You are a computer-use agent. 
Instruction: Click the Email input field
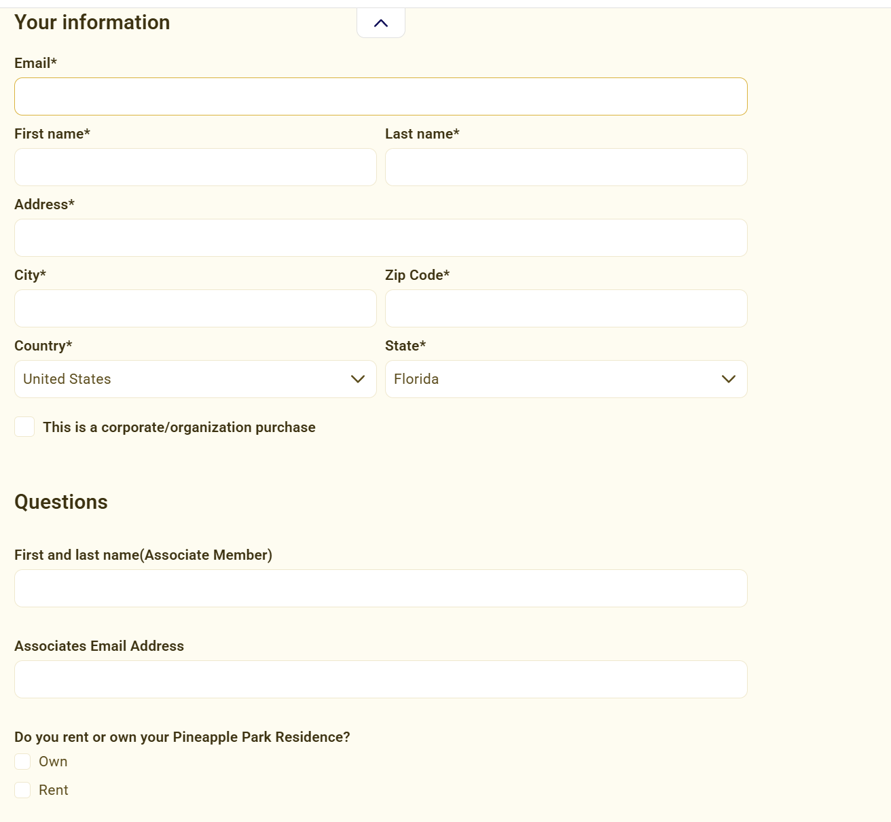tap(380, 96)
